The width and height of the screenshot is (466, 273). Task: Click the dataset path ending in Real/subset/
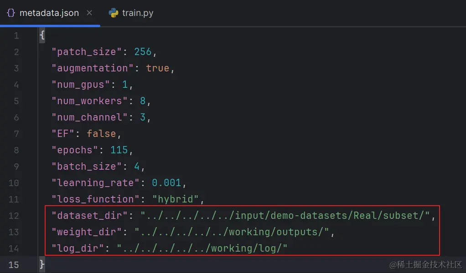click(x=285, y=216)
